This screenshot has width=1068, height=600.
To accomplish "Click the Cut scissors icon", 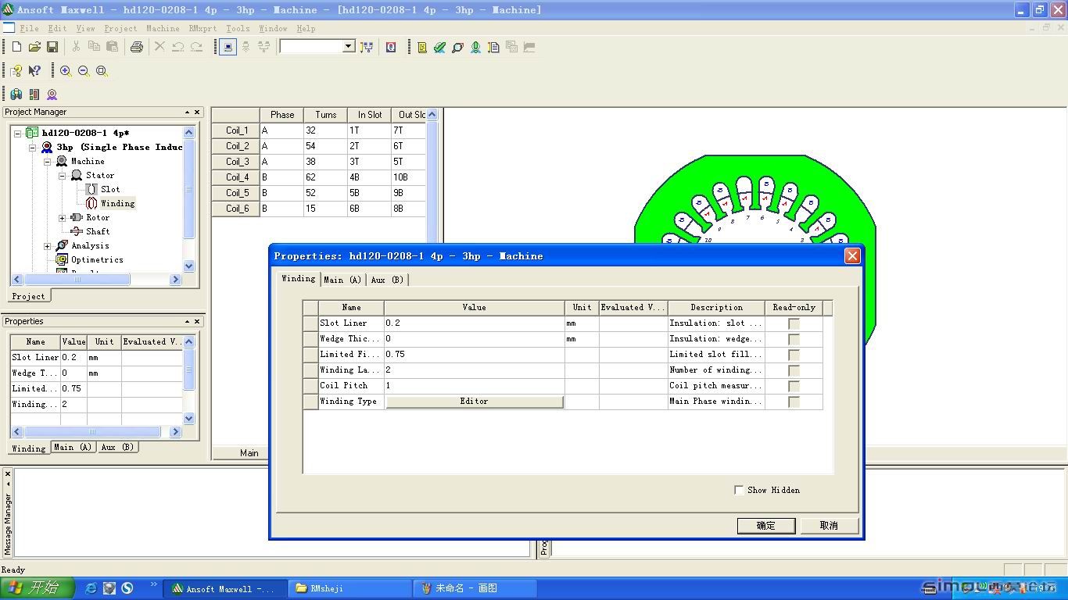I will point(76,47).
